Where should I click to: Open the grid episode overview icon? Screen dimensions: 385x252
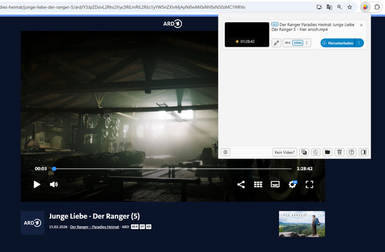[258, 184]
